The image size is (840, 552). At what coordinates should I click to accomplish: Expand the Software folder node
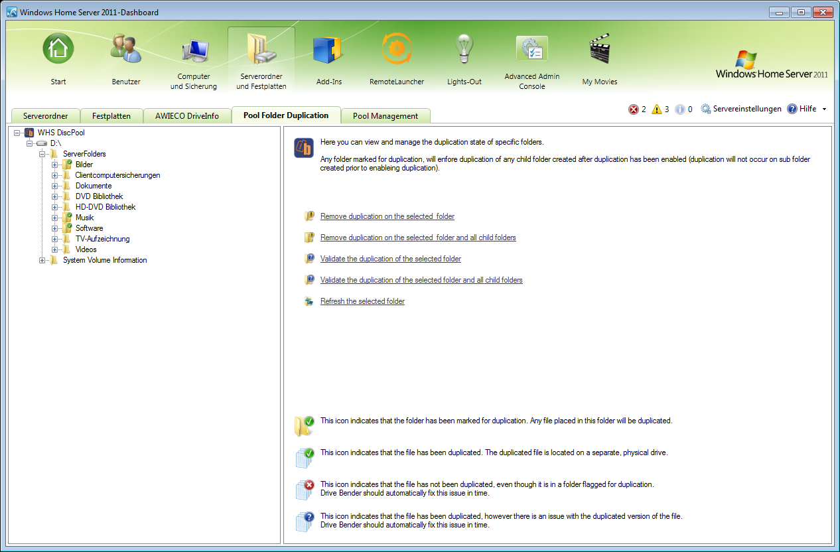(55, 228)
